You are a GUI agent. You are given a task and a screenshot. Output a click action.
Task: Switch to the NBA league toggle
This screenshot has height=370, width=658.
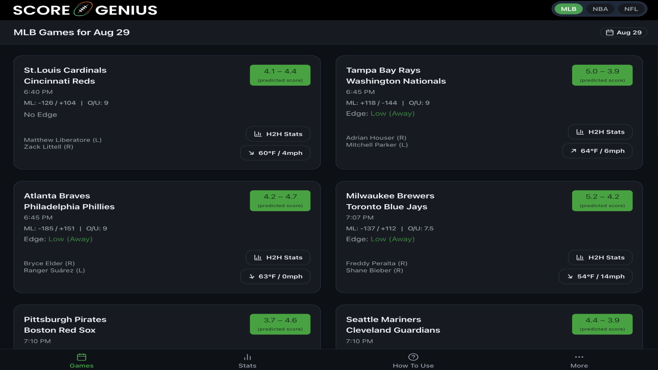pos(600,9)
